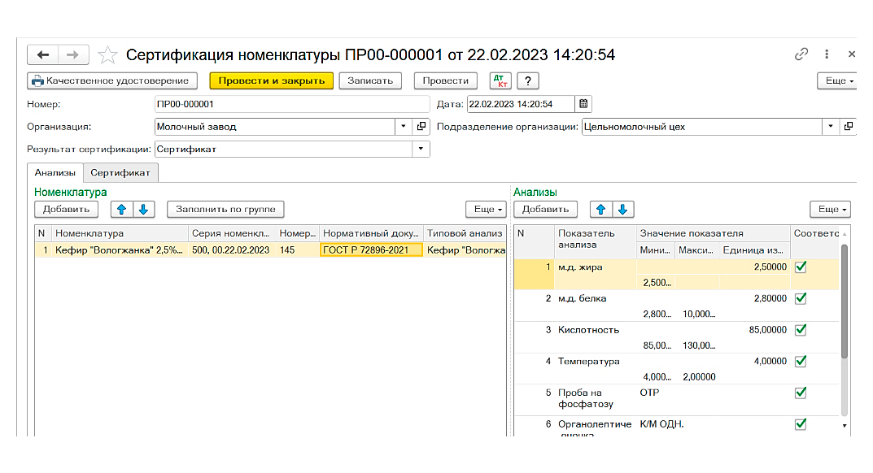Click value 2,80000 in м.д. белка row
This screenshot has height=473, width=873.
click(770, 299)
